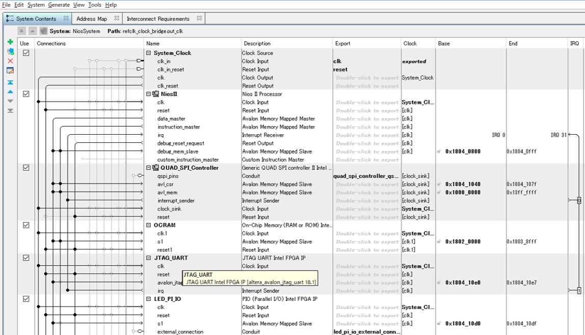Click the red X Remove component icon
This screenshot has width=585, height=335.
[10, 61]
